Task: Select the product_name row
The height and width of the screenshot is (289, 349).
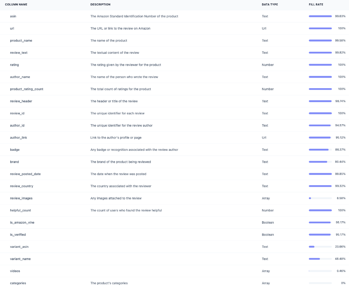Action: 21,40
